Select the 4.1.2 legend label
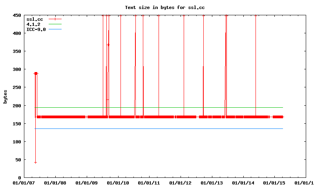Screen dimensions: 314x188 (x=33, y=24)
